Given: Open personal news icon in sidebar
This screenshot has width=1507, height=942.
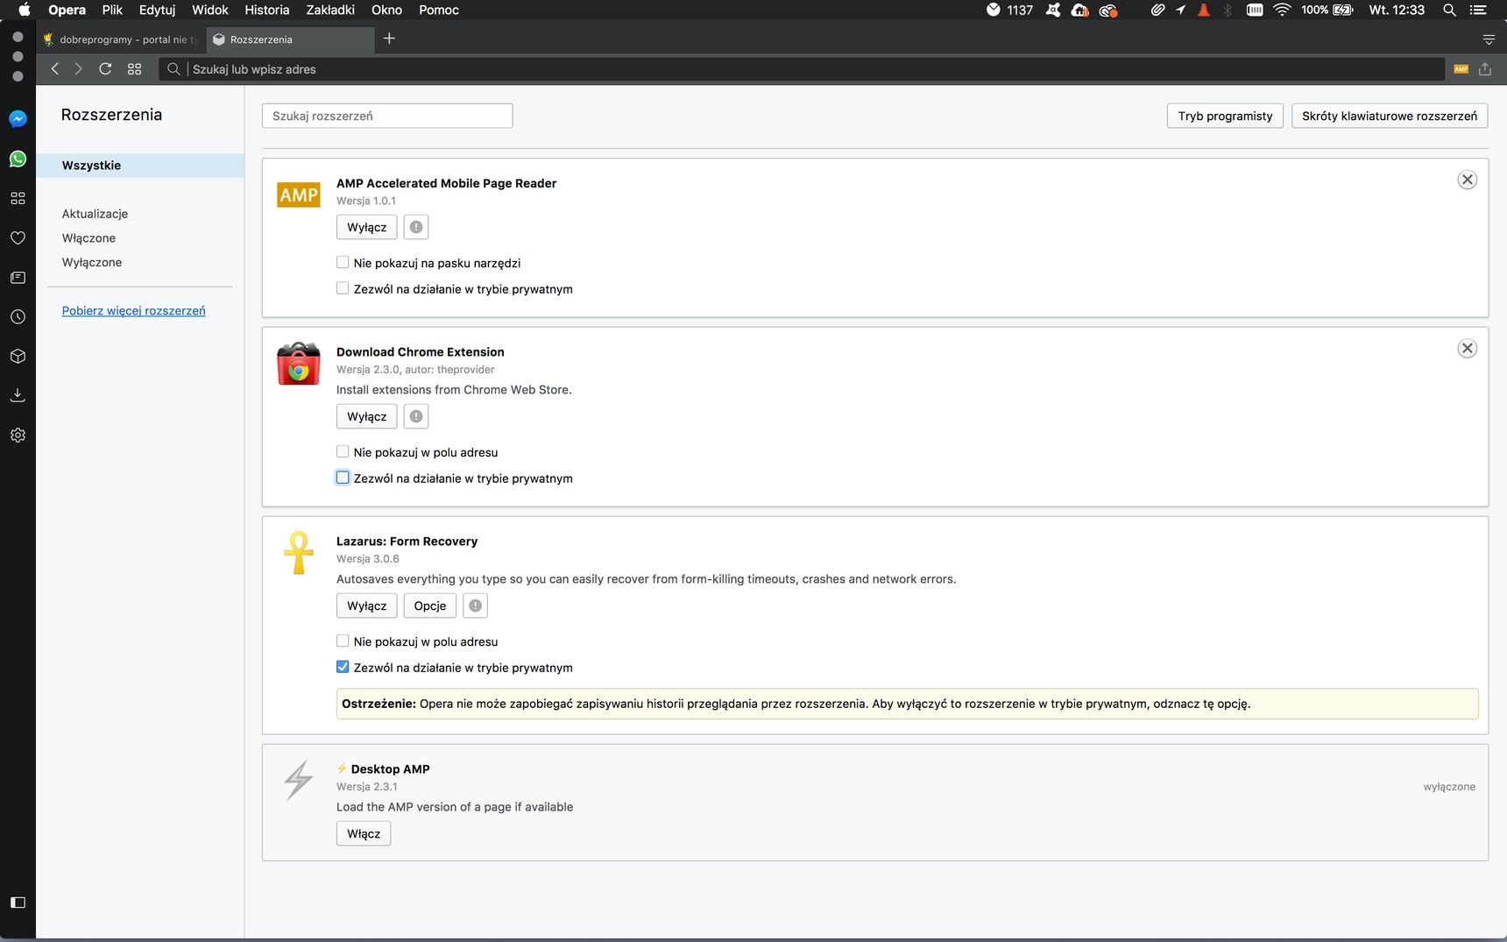Looking at the screenshot, I should pyautogui.click(x=18, y=277).
